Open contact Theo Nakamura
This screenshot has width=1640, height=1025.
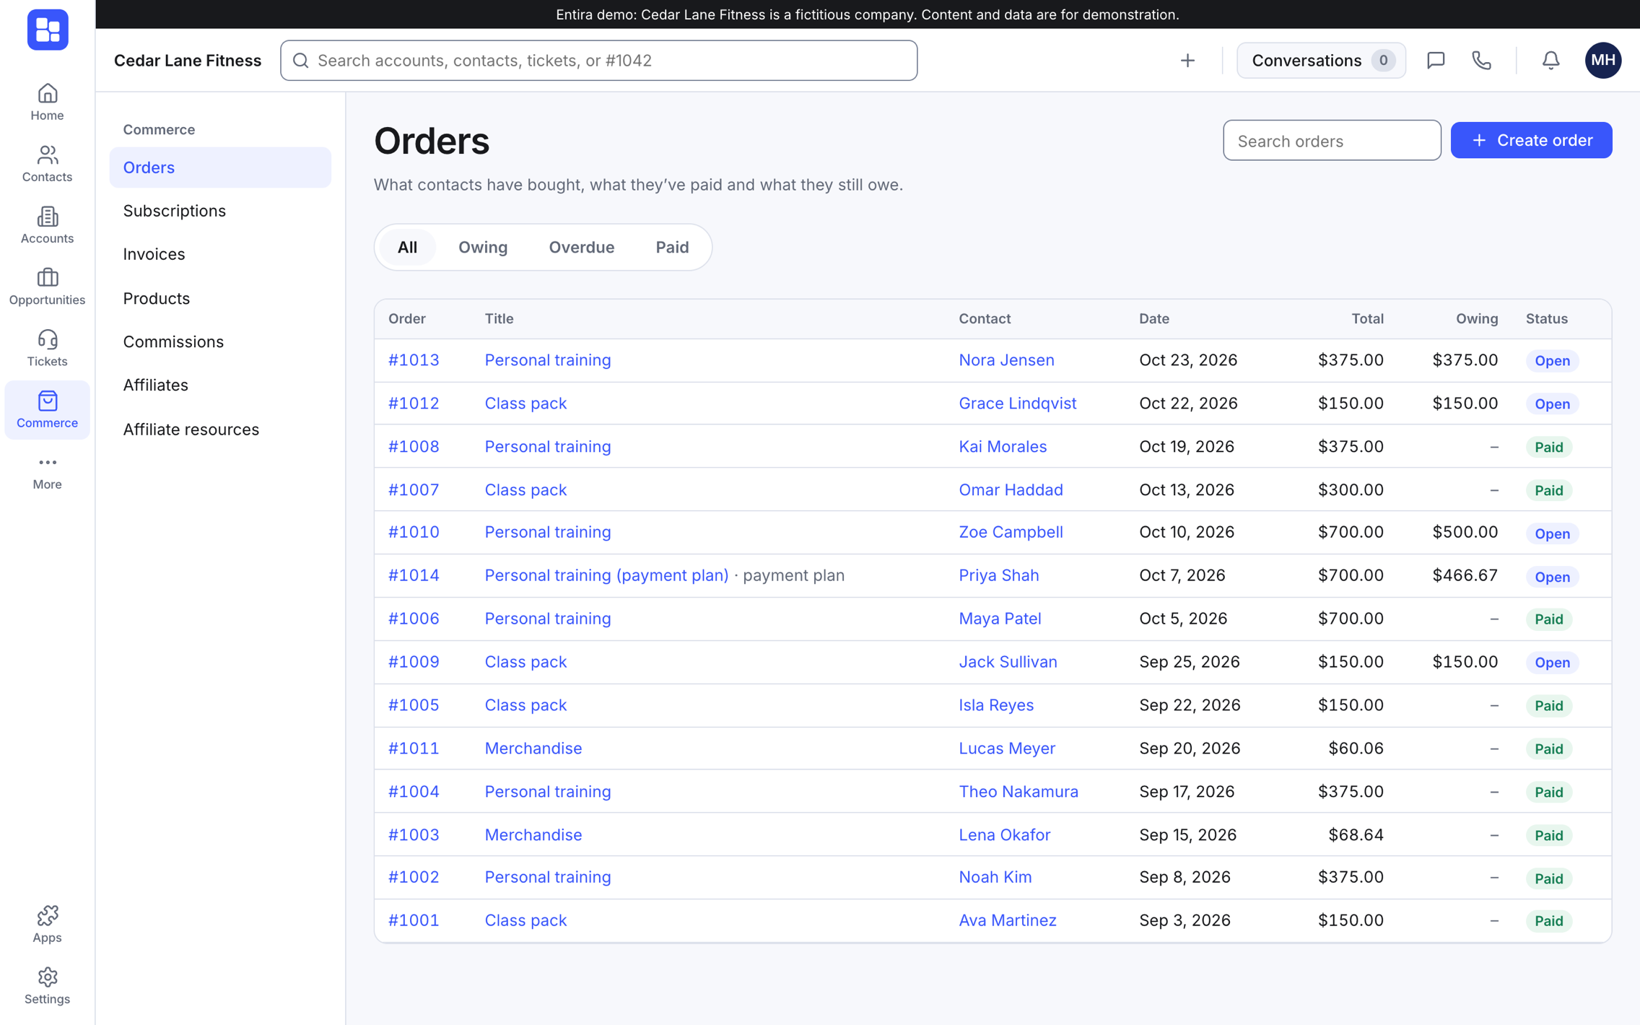[1019, 791]
